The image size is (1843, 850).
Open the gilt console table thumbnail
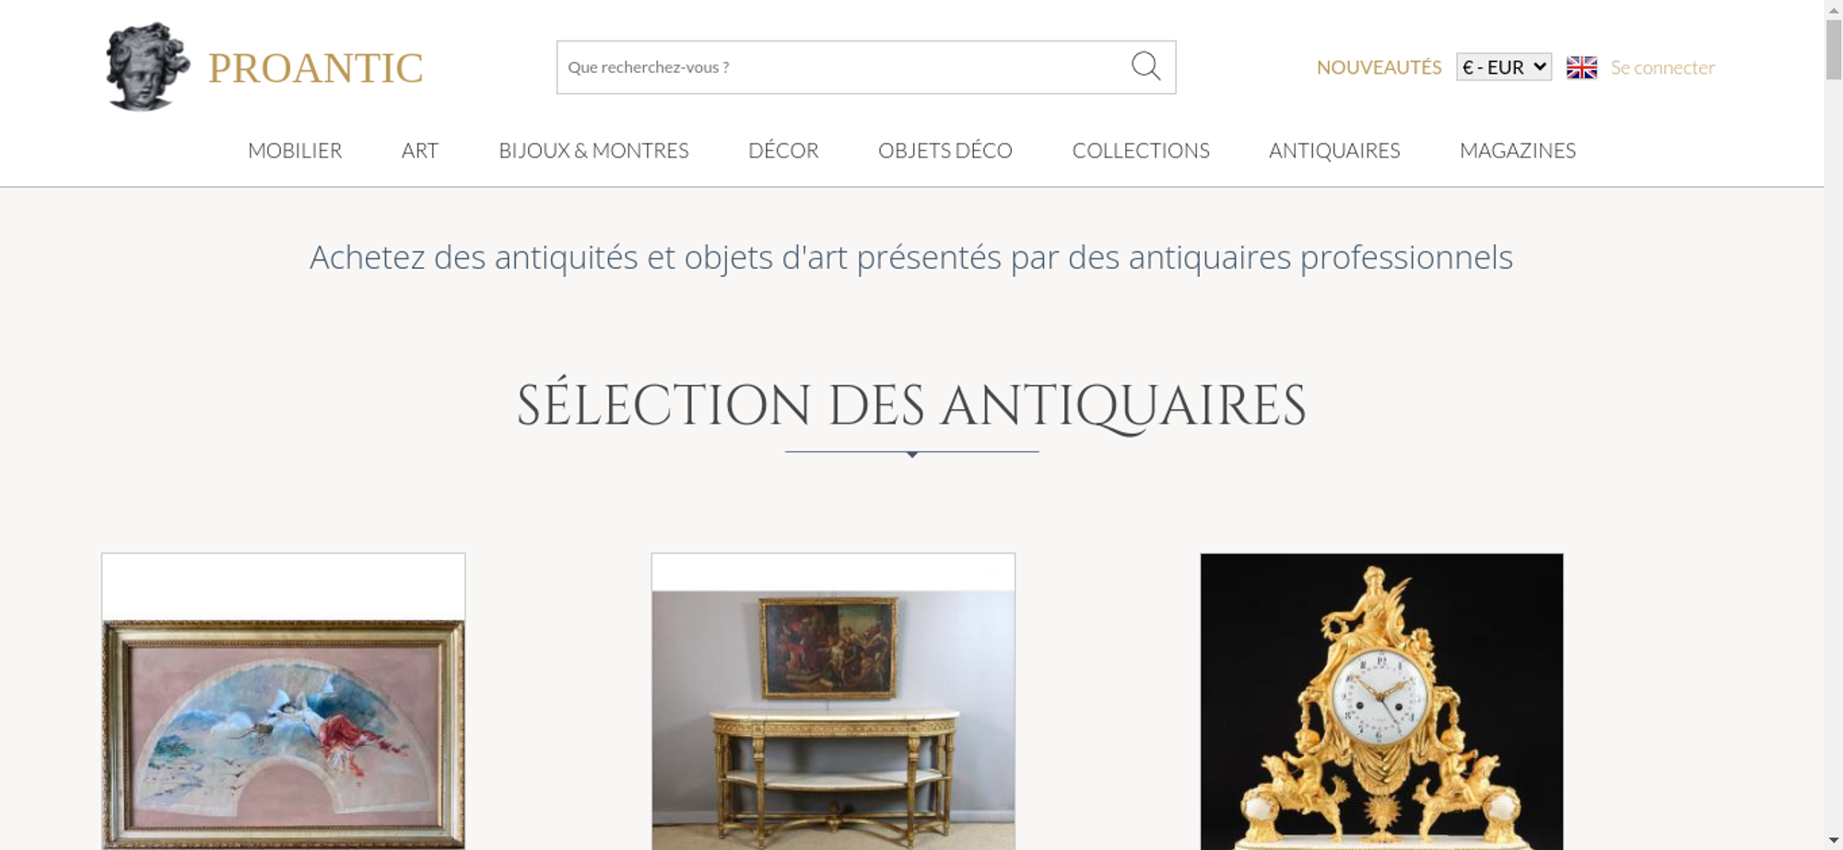833,702
